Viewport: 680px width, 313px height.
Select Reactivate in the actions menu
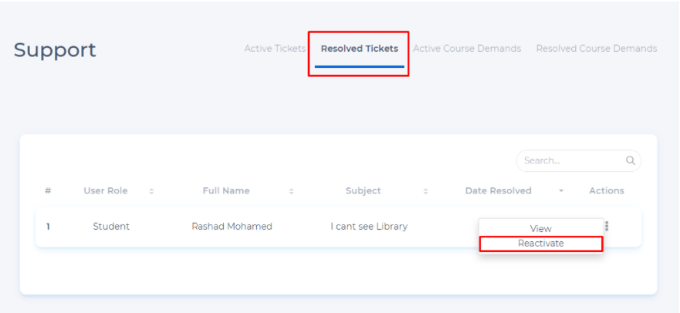pos(540,244)
